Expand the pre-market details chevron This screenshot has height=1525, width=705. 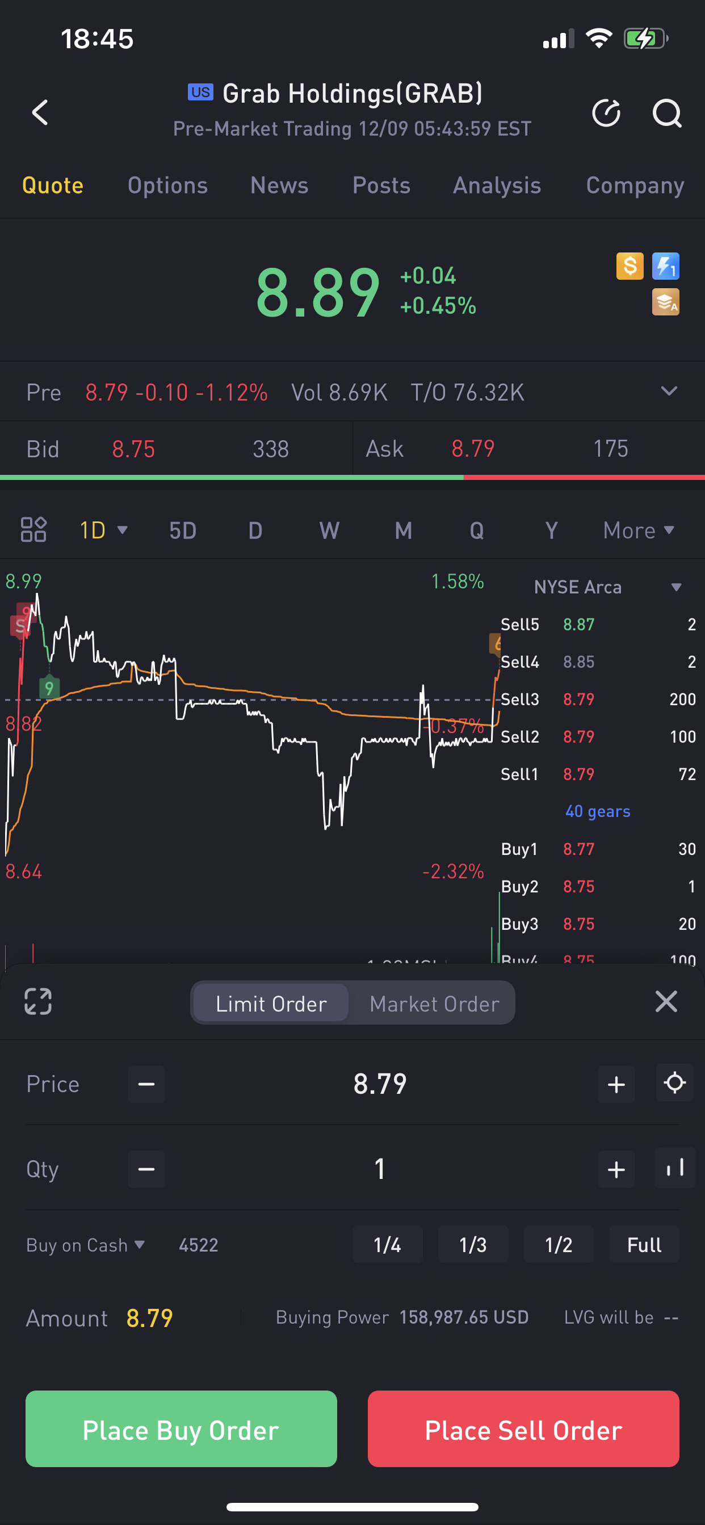[669, 391]
